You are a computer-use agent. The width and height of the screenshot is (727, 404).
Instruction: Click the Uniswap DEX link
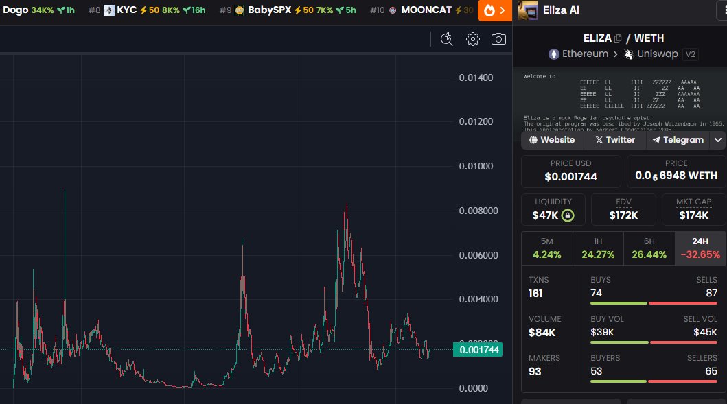point(651,54)
